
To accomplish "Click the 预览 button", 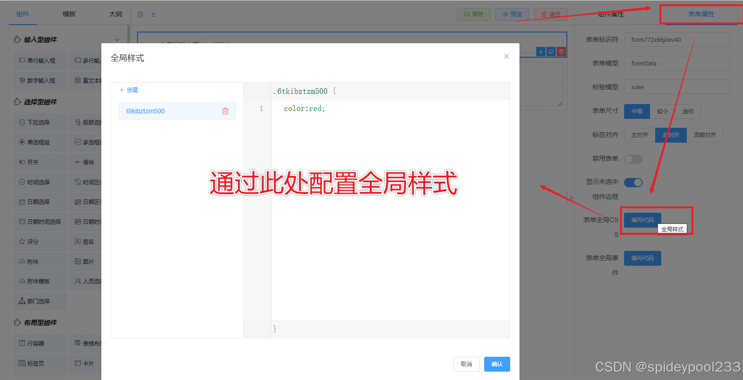I will pos(512,14).
